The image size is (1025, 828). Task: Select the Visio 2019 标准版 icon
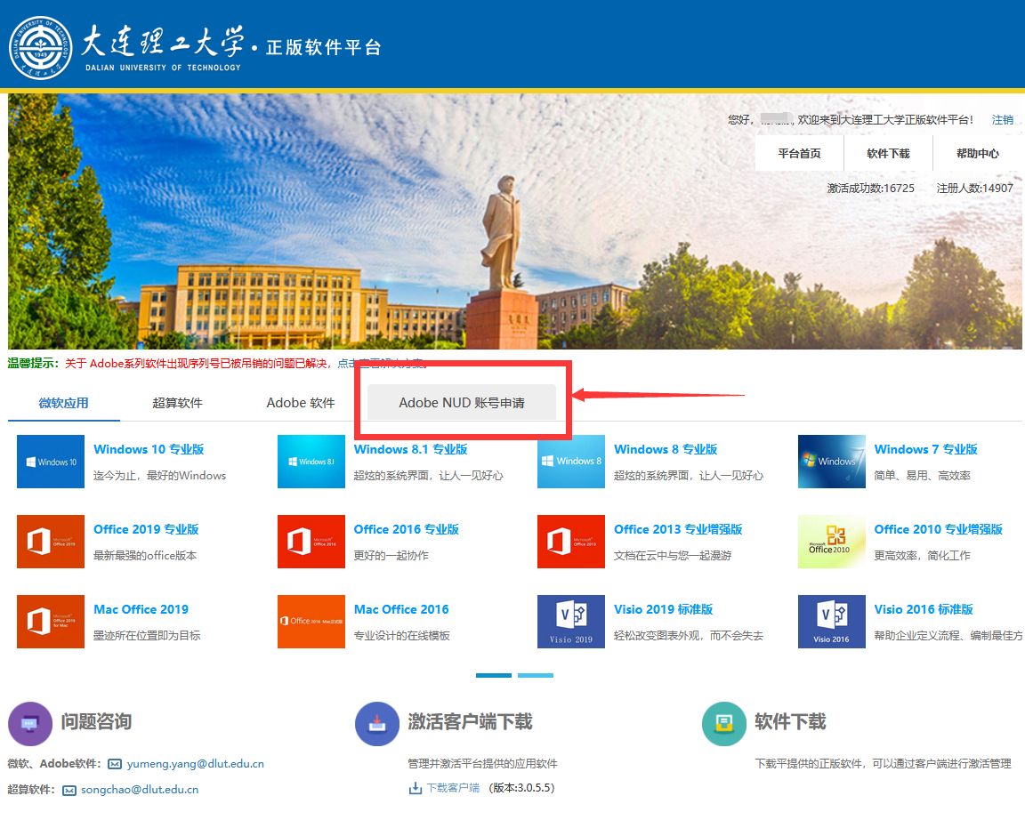pyautogui.click(x=570, y=622)
